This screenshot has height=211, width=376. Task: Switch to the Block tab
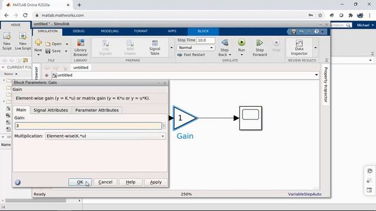coord(203,31)
